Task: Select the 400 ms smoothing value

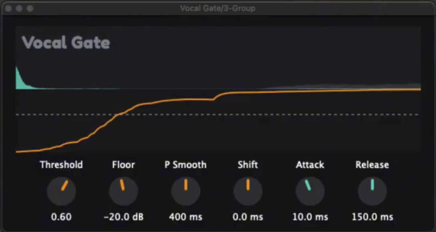Action: pos(186,217)
